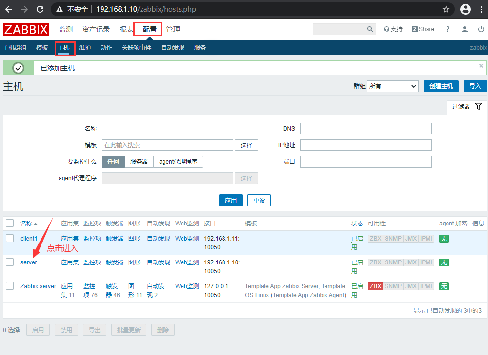Open the 资产记录 menu

96,29
